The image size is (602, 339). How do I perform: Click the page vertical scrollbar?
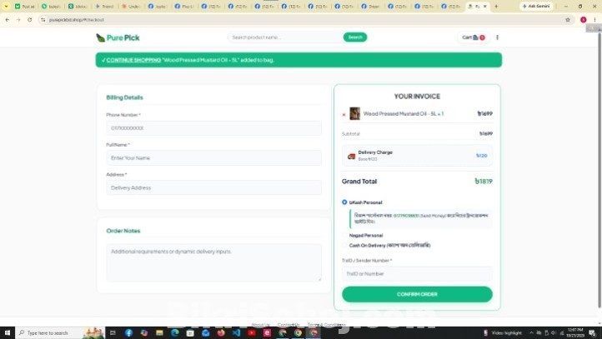pos(599,171)
